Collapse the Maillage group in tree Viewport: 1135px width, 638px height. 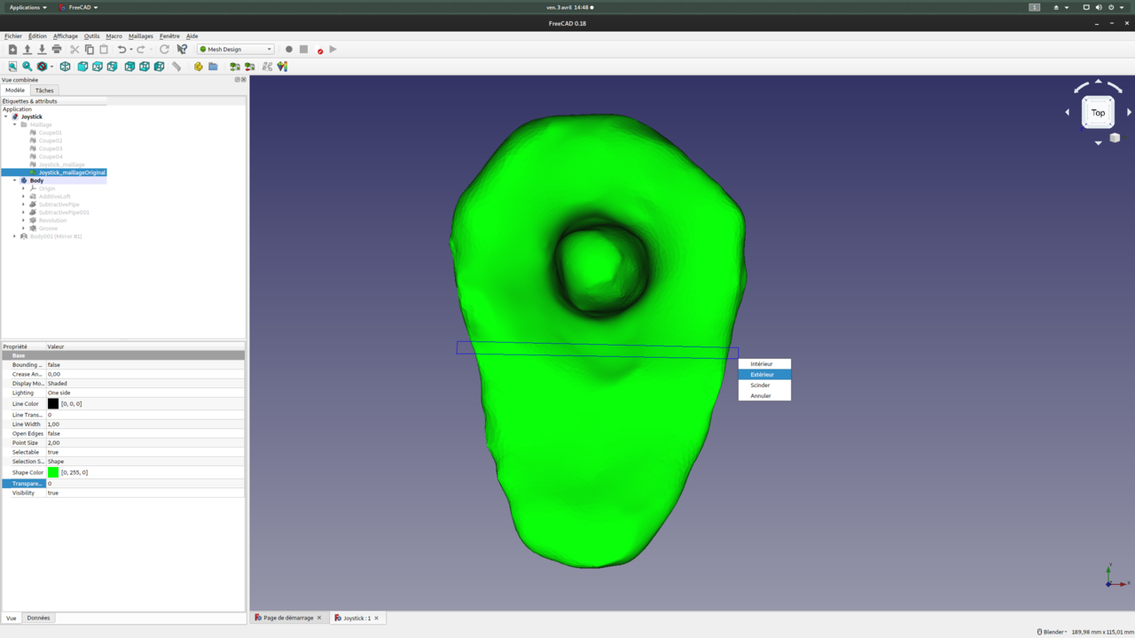(14, 125)
